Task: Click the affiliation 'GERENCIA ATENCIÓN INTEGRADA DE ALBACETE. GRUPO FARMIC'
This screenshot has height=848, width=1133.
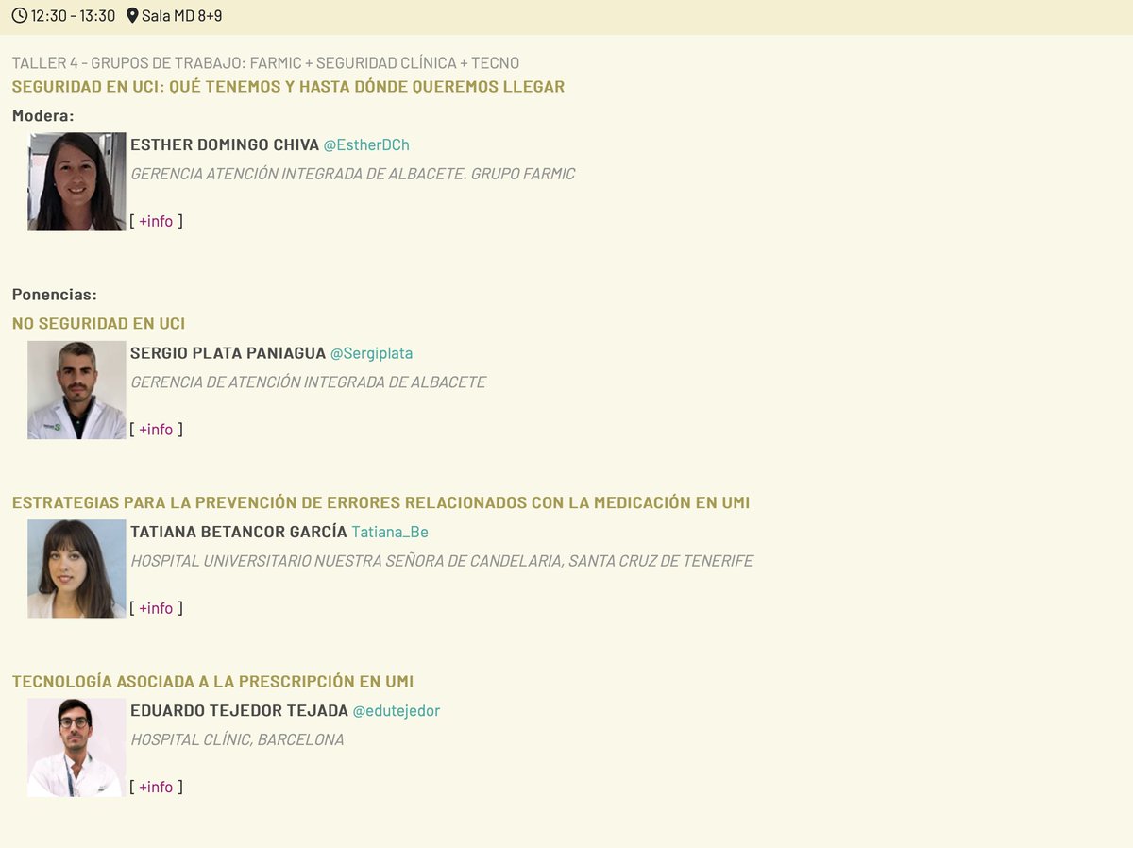Action: click(352, 174)
